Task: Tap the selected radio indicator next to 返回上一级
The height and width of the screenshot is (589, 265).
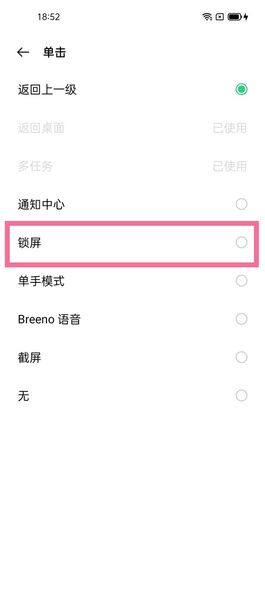Action: [x=241, y=89]
